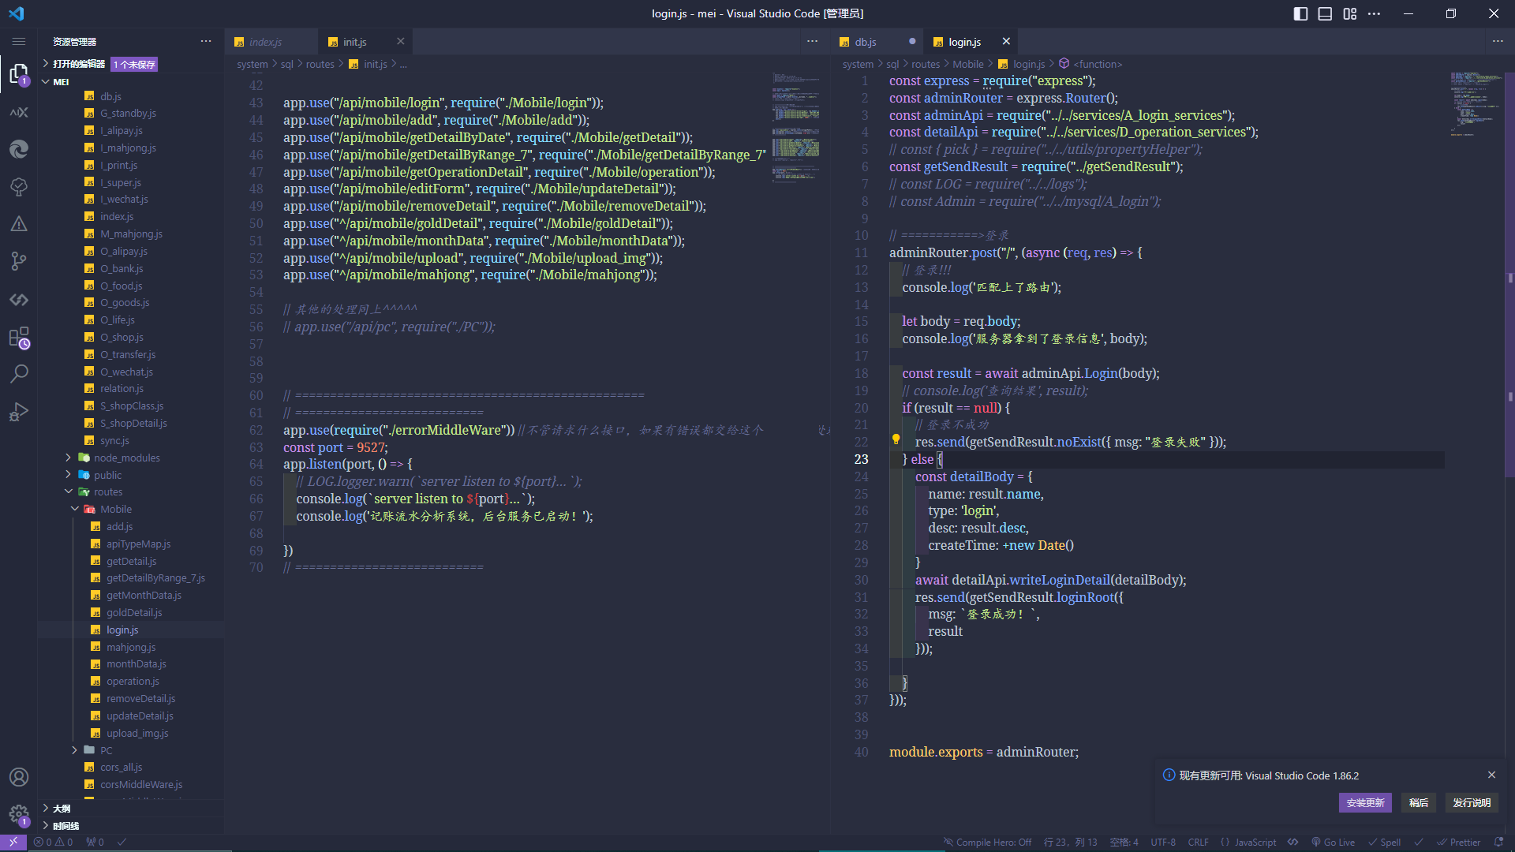This screenshot has height=852, width=1515.
Task: Click the notifications bell in status bar
Action: tap(1498, 842)
